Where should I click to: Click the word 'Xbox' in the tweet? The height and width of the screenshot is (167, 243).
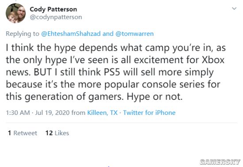pos(213,60)
